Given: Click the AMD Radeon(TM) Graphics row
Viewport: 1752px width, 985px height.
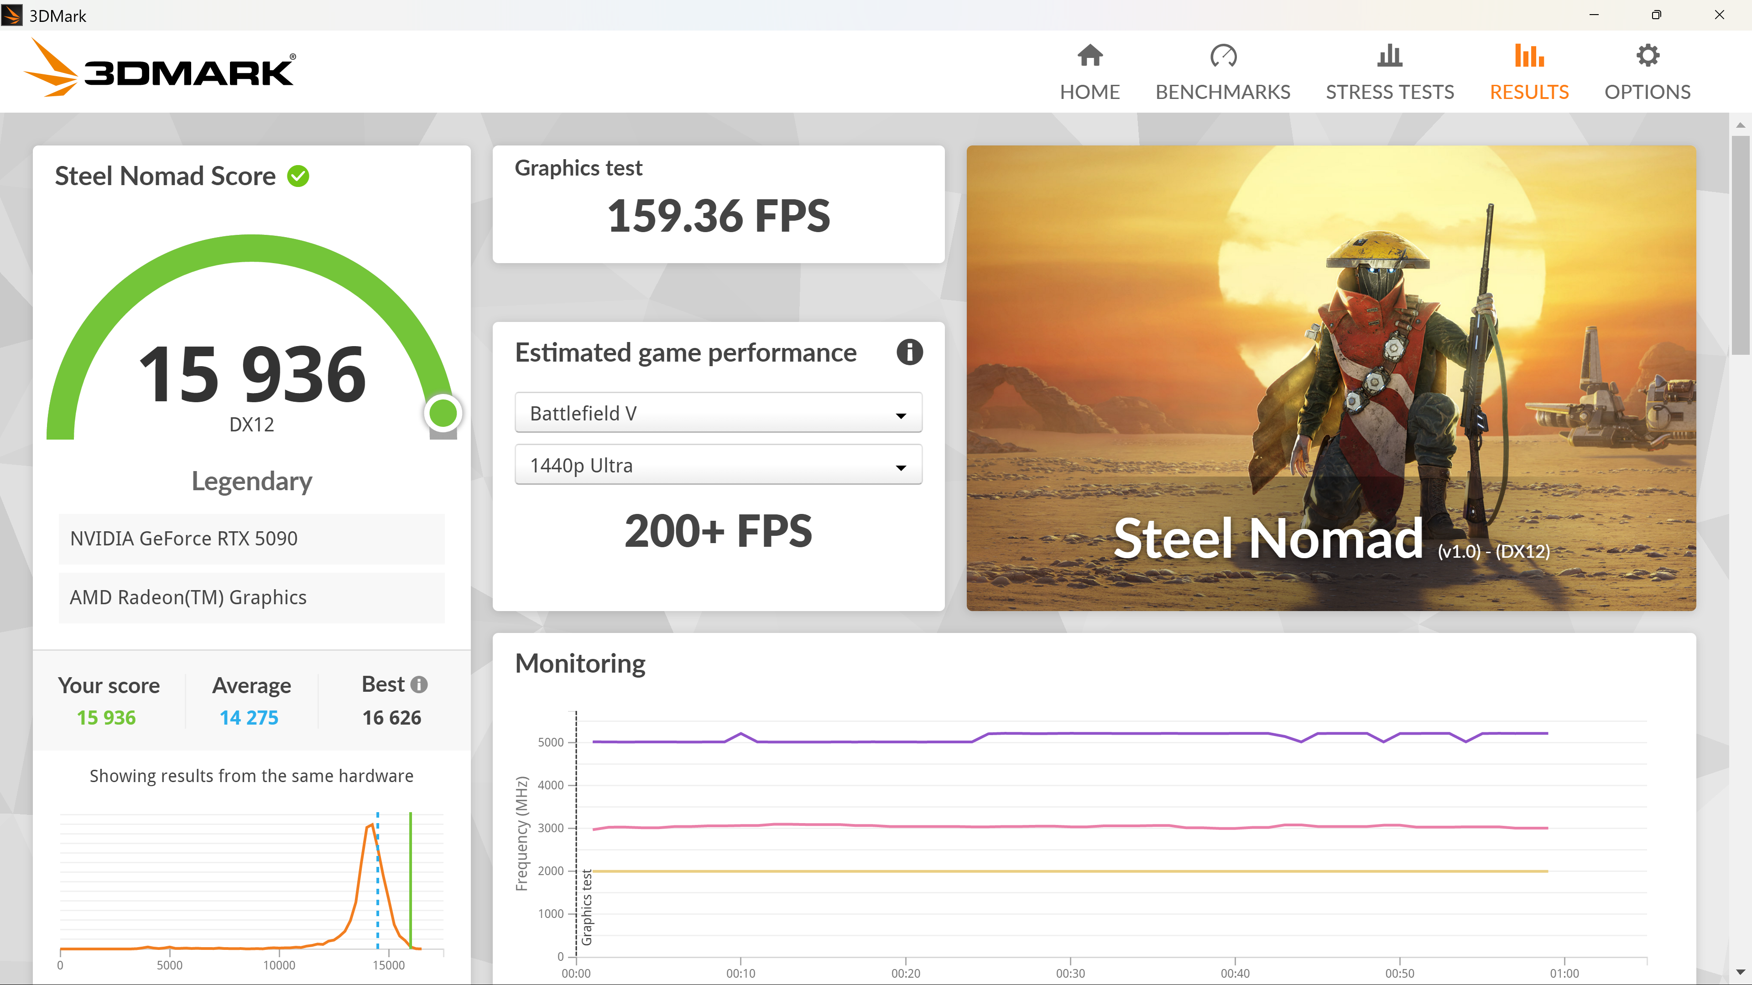Looking at the screenshot, I should (252, 597).
